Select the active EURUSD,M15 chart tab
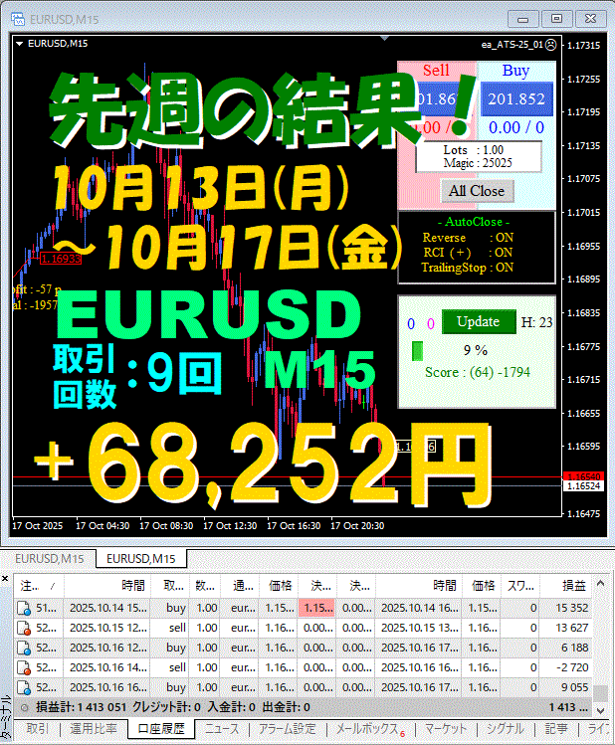 pyautogui.click(x=141, y=559)
